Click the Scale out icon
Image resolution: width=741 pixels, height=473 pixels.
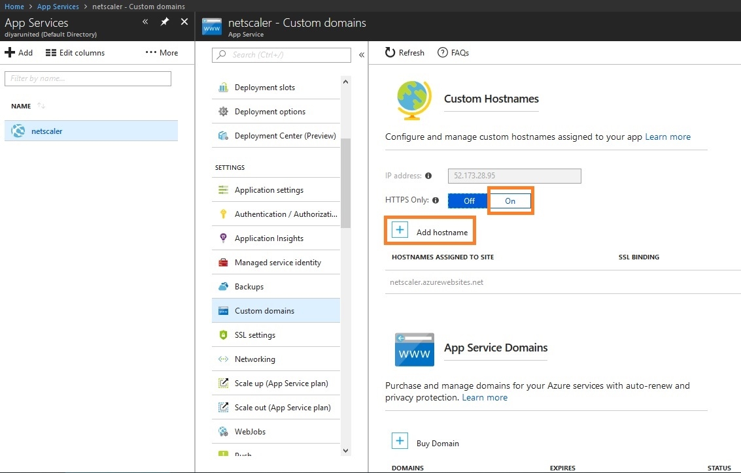pos(223,407)
